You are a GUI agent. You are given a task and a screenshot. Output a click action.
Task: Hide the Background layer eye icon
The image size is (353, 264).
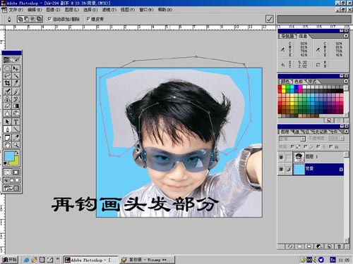(281, 169)
